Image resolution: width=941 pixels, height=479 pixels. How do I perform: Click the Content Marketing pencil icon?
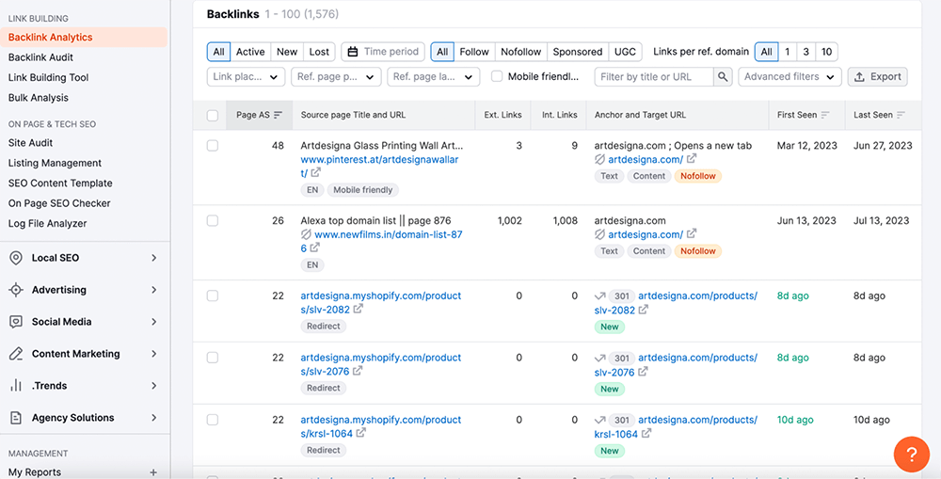[16, 354]
